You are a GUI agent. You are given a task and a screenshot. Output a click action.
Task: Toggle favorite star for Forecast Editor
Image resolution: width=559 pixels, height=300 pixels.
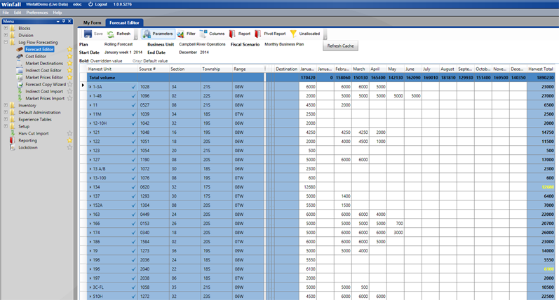(x=70, y=49)
